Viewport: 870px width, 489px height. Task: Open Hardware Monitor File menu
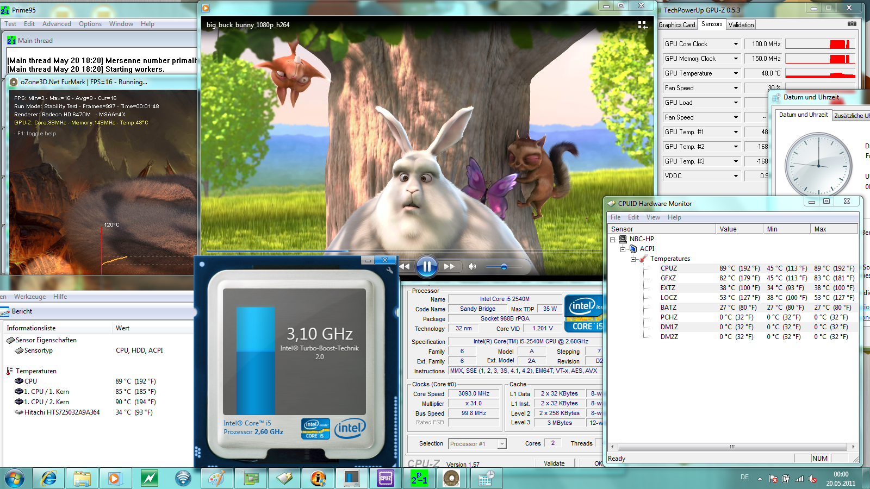point(616,217)
